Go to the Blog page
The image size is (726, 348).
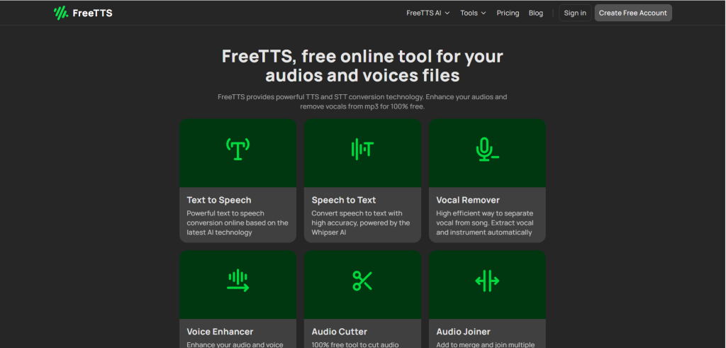(536, 13)
